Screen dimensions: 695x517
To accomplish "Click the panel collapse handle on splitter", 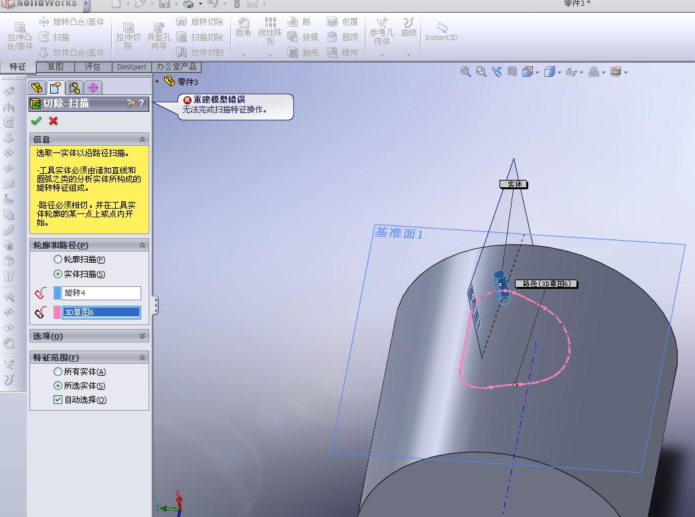I will point(155,306).
